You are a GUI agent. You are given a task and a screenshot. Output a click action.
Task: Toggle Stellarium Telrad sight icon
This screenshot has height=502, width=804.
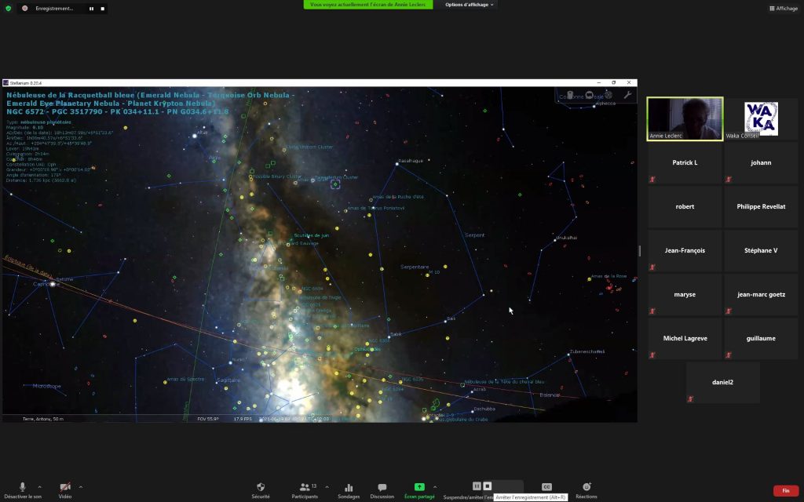tap(608, 95)
